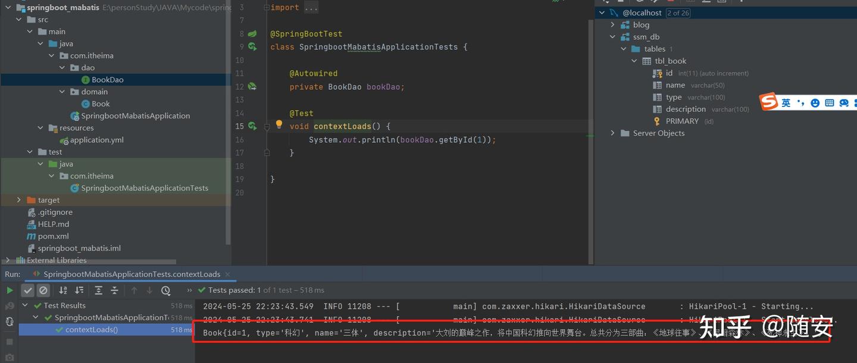Click run test gutter icon at line 15
Image resolution: width=857 pixels, height=363 pixels.
click(x=252, y=126)
